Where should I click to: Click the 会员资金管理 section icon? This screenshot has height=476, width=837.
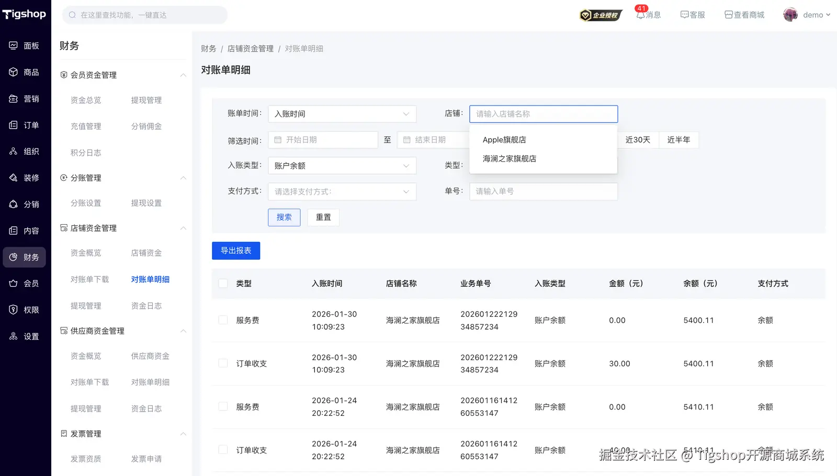64,75
